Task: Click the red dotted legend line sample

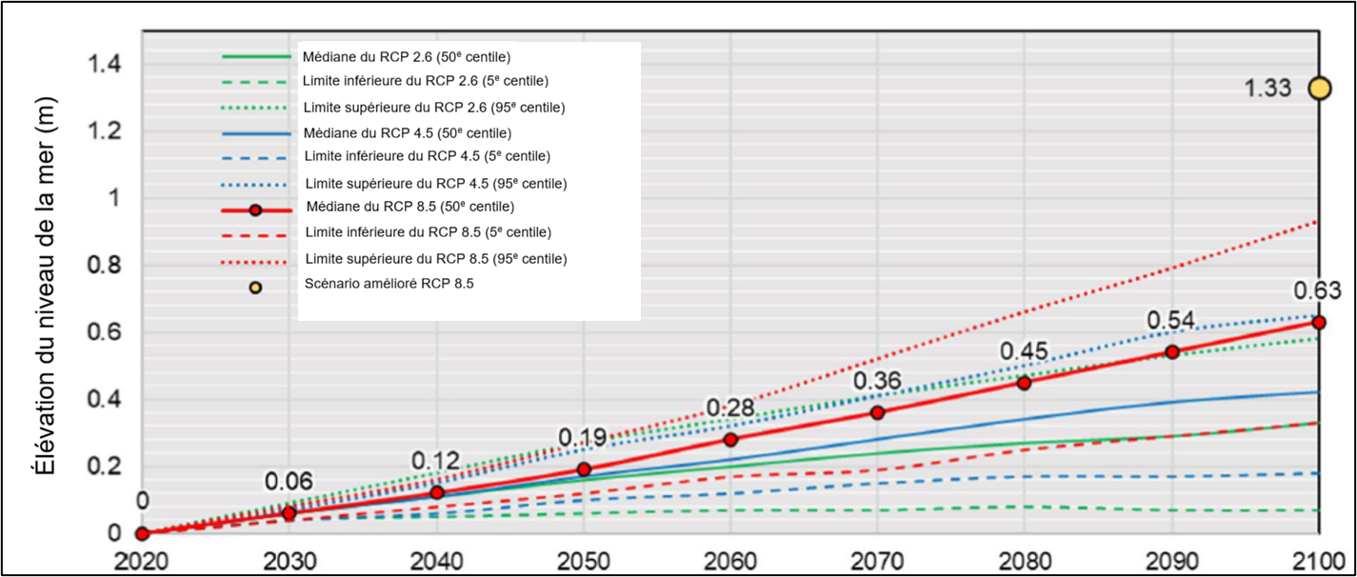Action: tap(255, 262)
